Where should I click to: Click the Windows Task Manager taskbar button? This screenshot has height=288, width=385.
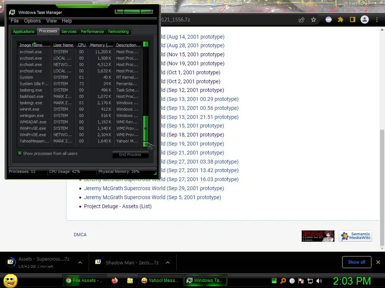click(205, 280)
